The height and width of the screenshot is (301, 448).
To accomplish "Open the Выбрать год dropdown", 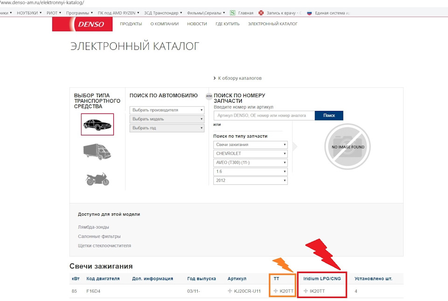I will point(167,128).
